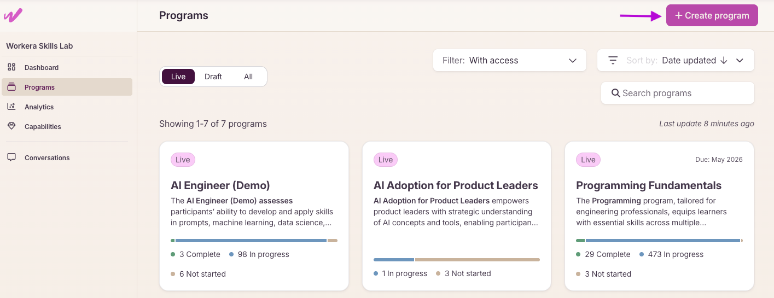Click the magnifying glass search icon

point(616,93)
